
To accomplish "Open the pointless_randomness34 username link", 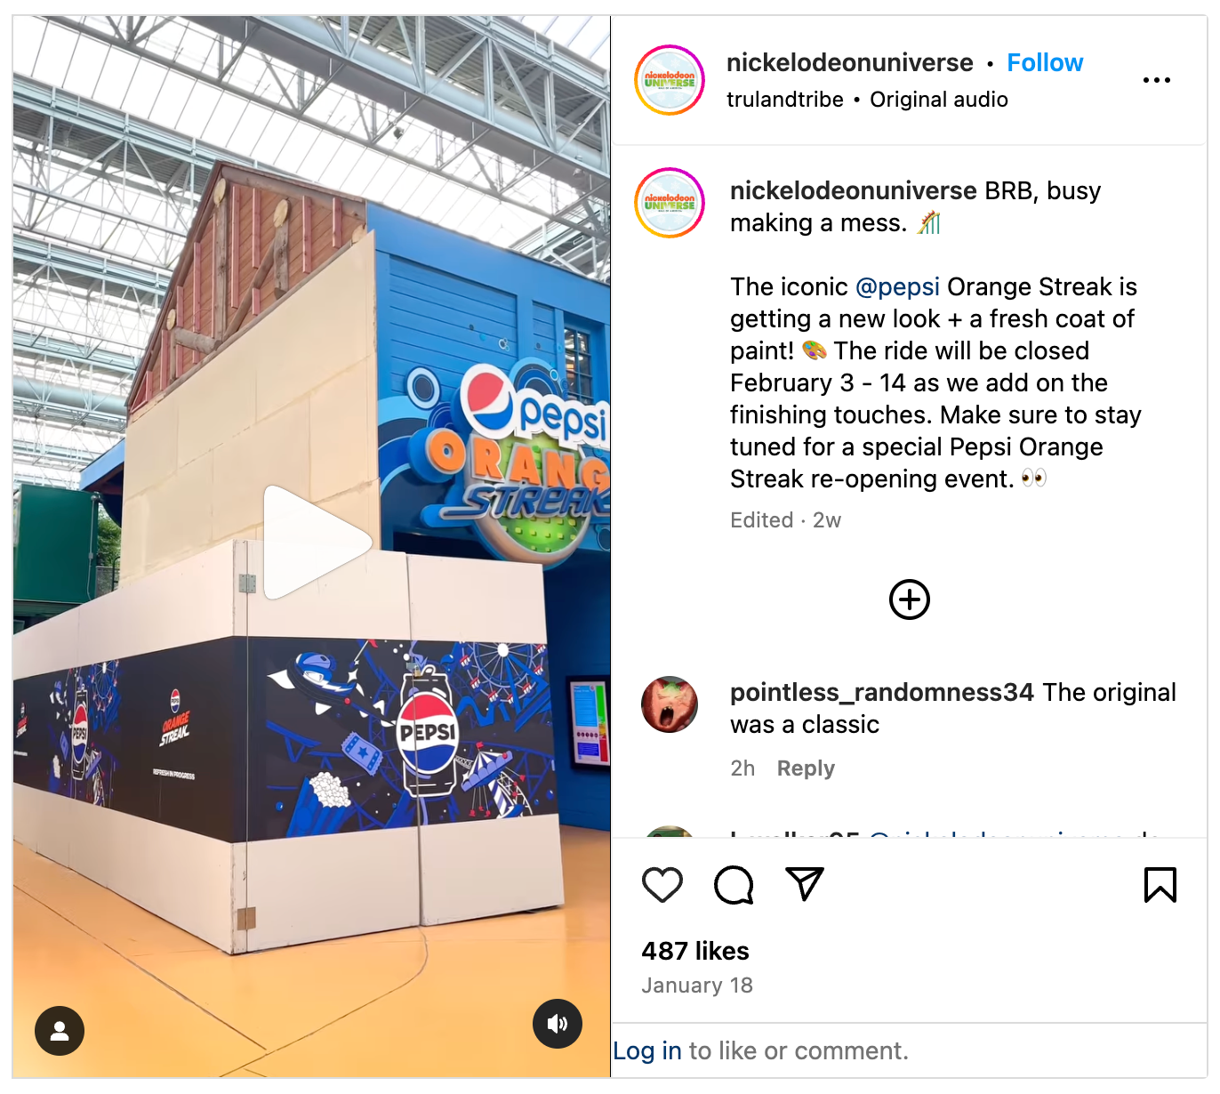I will tap(882, 693).
